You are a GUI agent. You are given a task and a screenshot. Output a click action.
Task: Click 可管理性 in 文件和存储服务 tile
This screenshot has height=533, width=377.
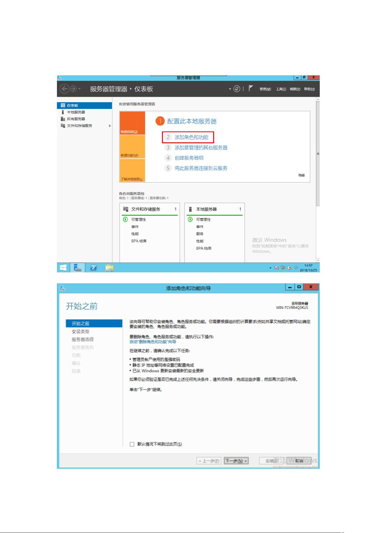point(139,220)
